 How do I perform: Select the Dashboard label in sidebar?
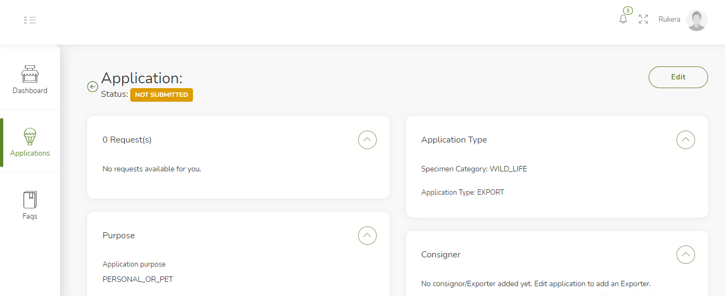pos(30,91)
